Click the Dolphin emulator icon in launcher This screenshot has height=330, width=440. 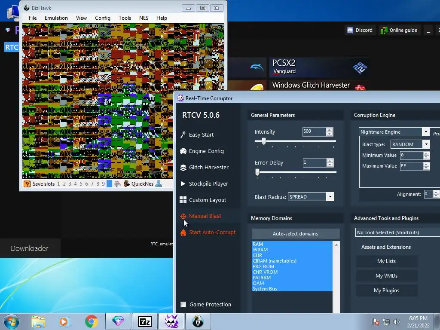[x=257, y=67]
